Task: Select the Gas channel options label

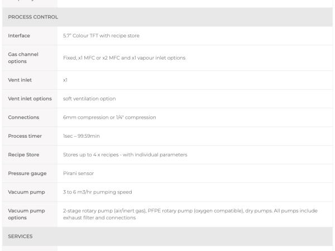Action: (23, 58)
